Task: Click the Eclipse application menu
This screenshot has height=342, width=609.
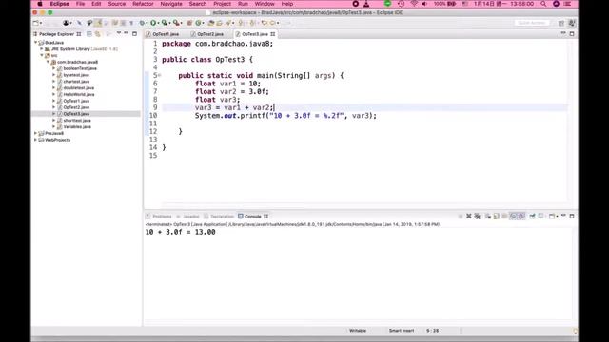Action: coord(59,4)
